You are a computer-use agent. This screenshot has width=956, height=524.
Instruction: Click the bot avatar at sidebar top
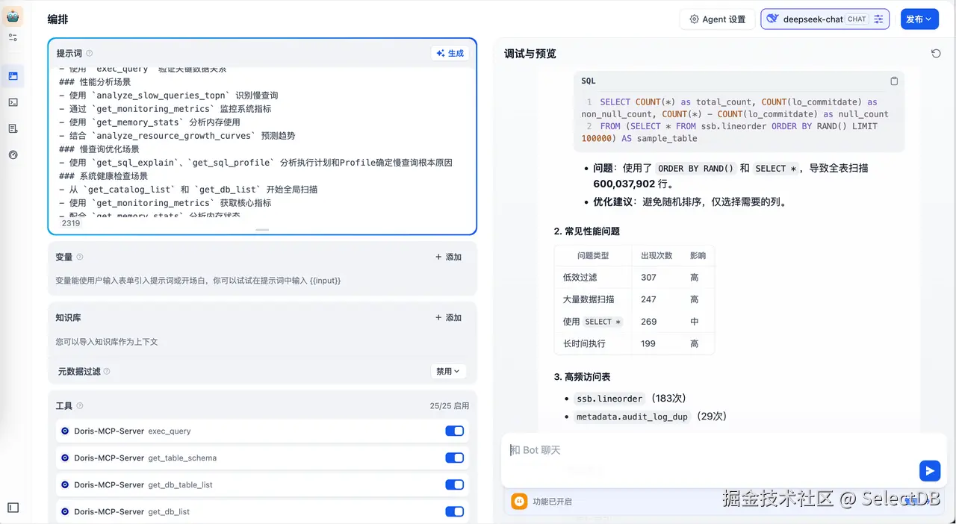click(x=13, y=15)
